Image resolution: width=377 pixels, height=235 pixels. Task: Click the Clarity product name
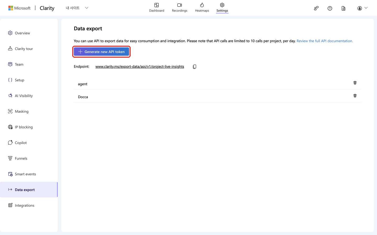click(x=47, y=8)
